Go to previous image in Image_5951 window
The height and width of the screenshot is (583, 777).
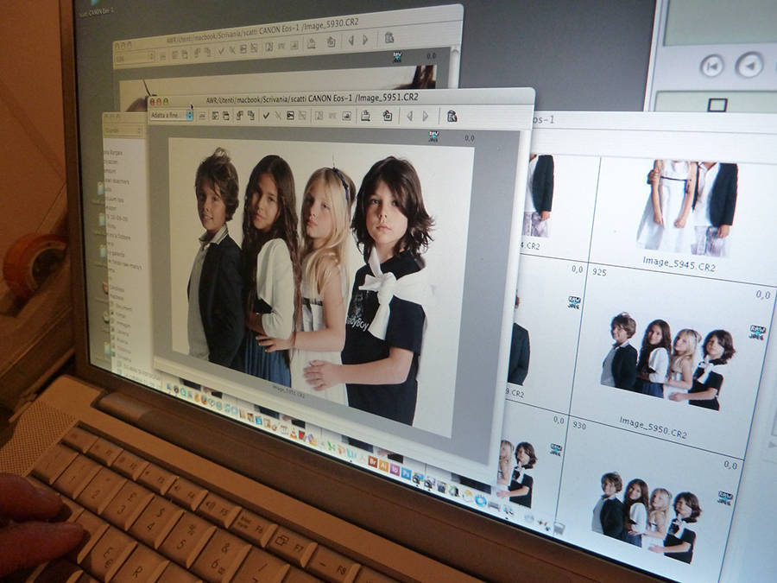(x=408, y=116)
